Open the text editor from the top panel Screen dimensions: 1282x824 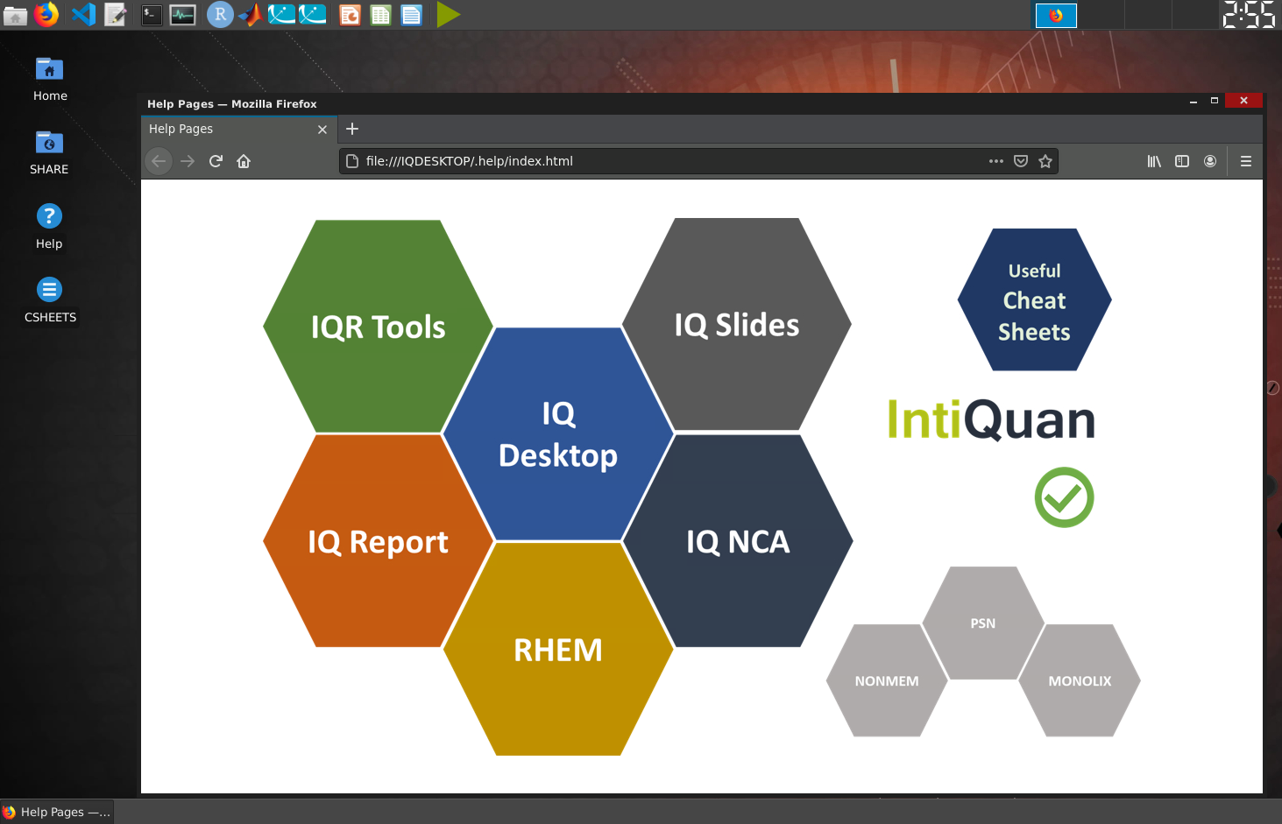(x=116, y=15)
